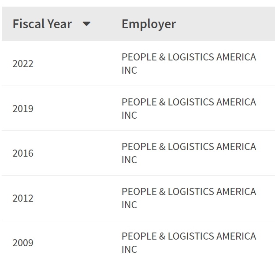The image size is (275, 259).
Task: Toggle the Fiscal Year sort arrow
Action: (86, 24)
